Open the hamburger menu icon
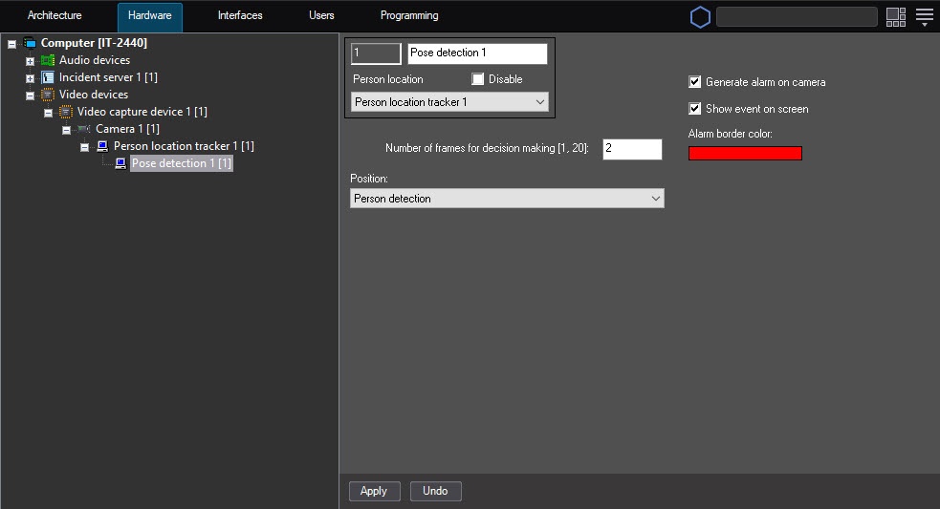 click(x=924, y=16)
